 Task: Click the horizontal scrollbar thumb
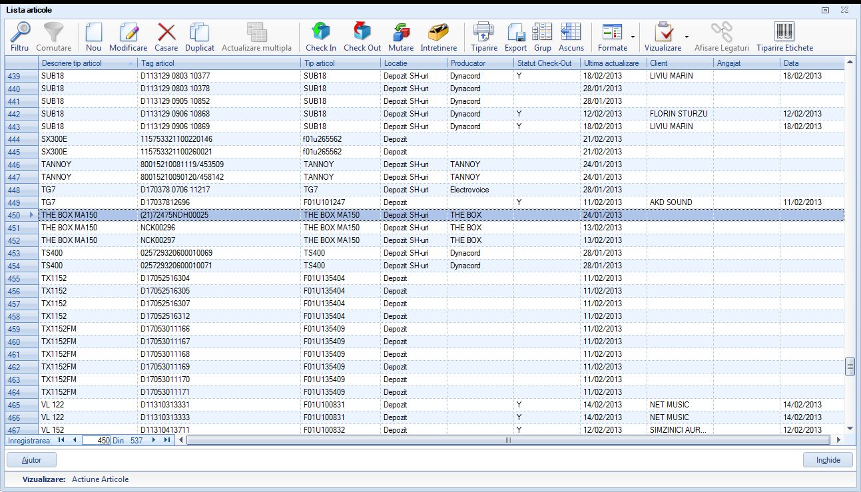(x=509, y=440)
